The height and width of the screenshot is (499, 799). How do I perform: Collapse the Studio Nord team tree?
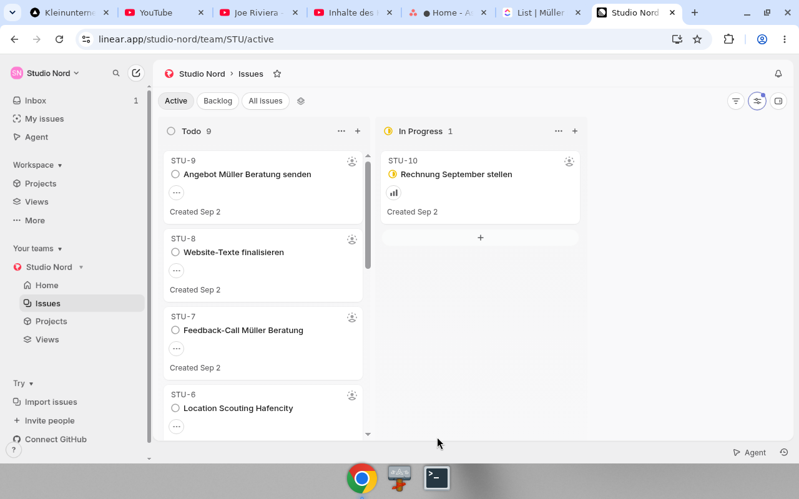pos(81,267)
